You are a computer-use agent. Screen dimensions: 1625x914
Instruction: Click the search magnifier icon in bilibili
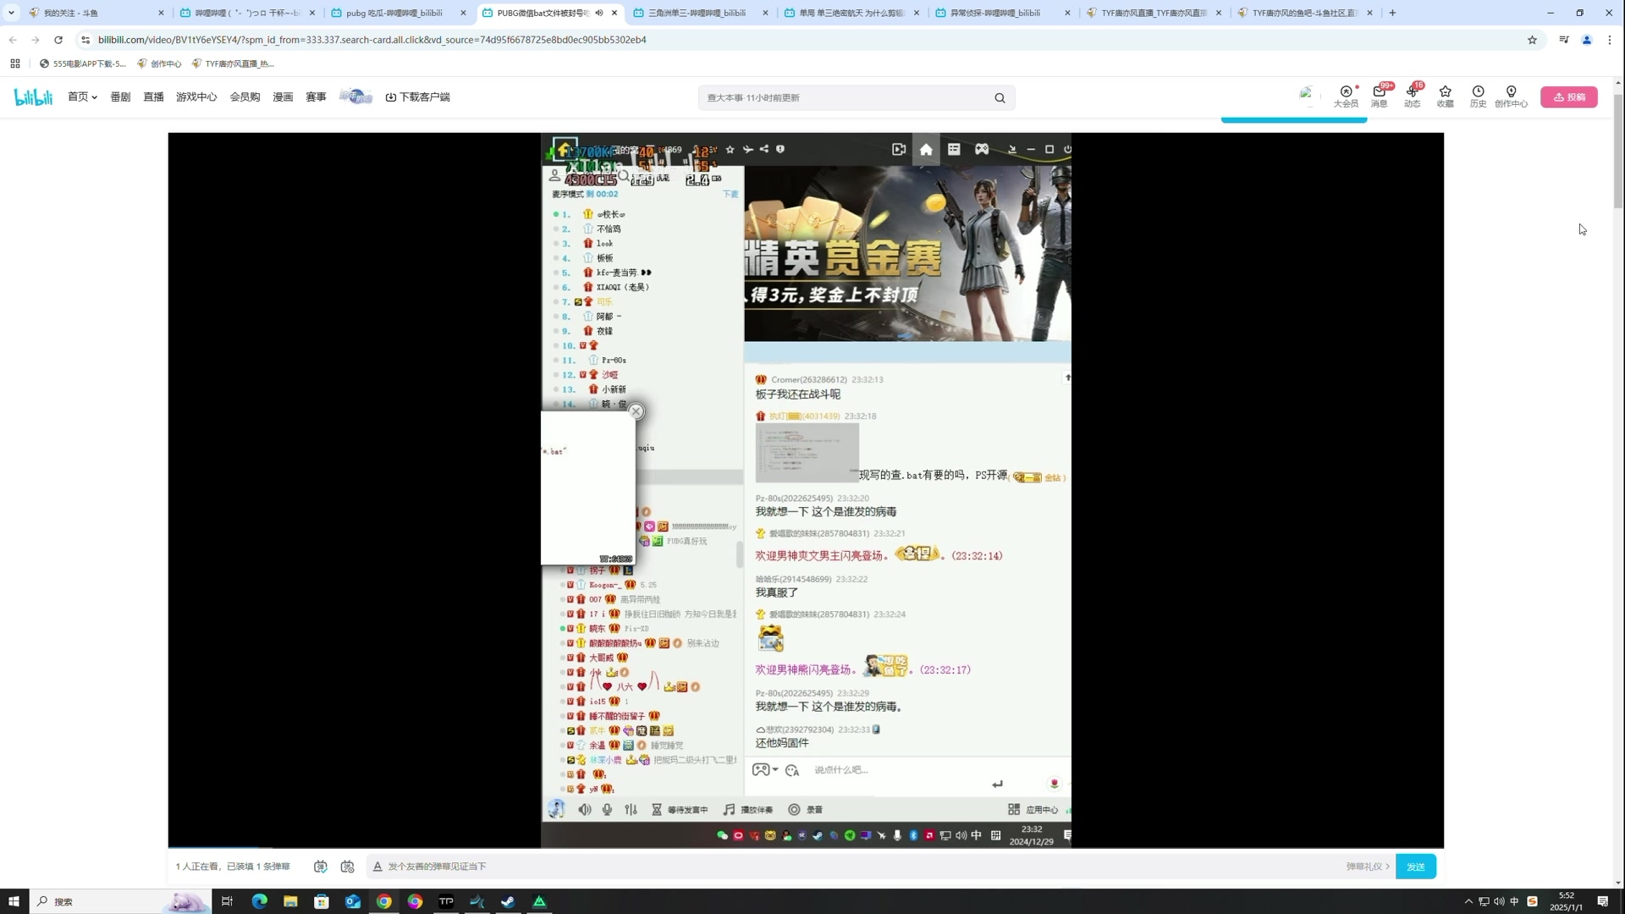[x=1000, y=98]
